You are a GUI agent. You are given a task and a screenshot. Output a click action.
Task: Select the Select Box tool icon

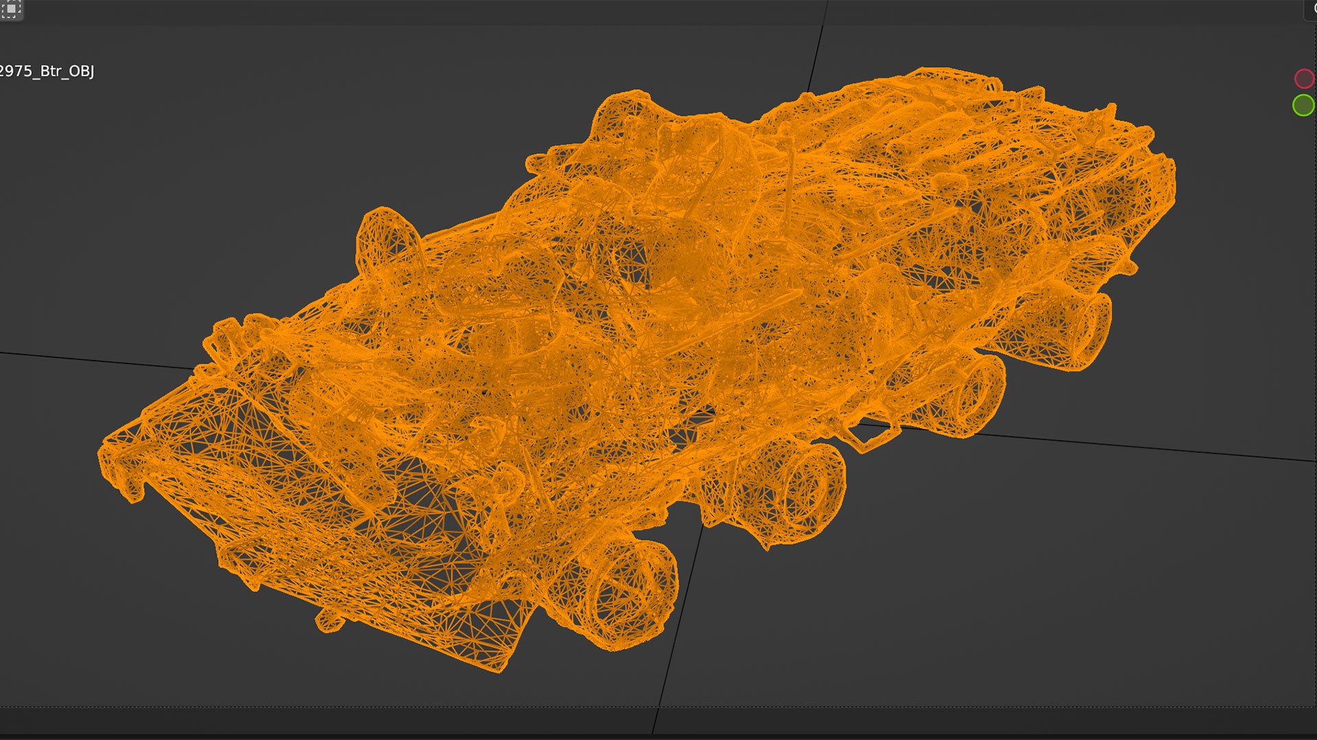(x=11, y=9)
